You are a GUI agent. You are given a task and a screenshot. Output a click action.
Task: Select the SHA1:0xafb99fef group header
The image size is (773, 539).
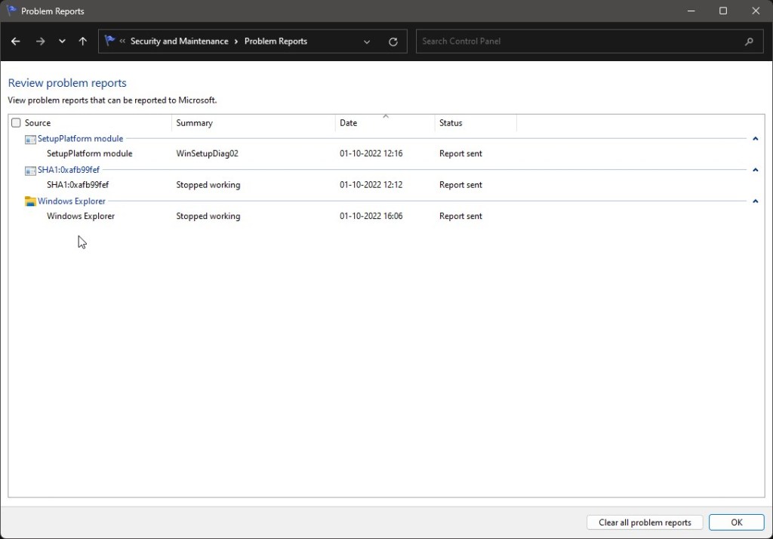coord(69,170)
